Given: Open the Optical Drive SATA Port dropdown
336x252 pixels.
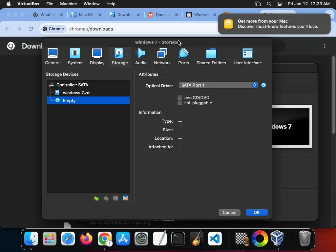Looking at the screenshot, I should point(218,85).
